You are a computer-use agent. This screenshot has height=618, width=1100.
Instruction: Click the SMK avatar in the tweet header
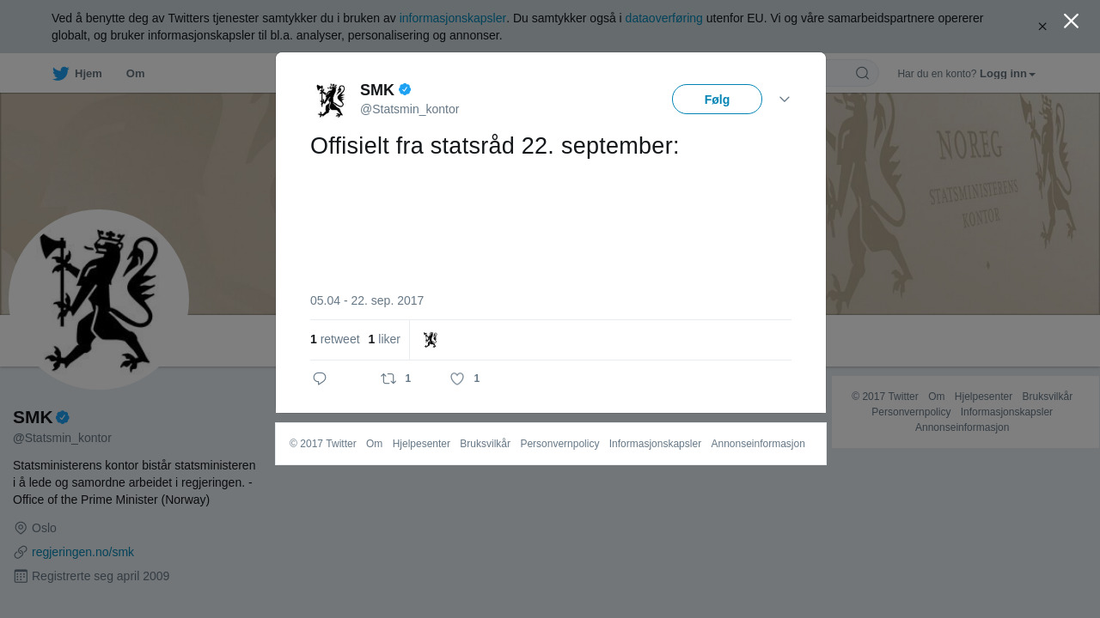point(331,100)
